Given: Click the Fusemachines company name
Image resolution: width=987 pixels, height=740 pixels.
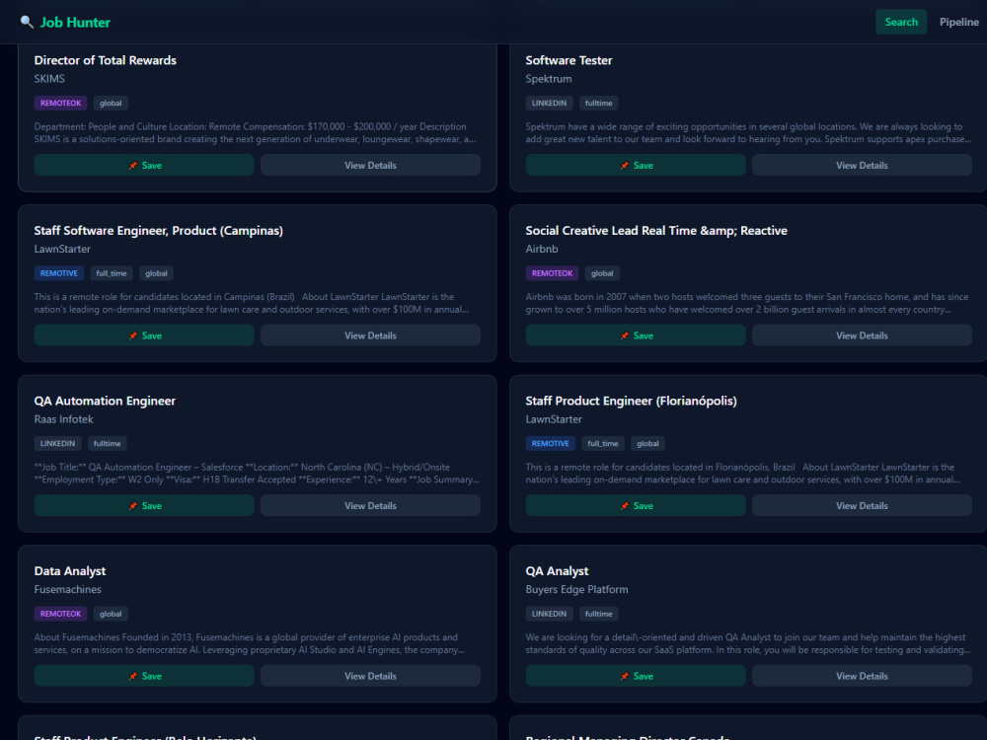Looking at the screenshot, I should click(67, 590).
